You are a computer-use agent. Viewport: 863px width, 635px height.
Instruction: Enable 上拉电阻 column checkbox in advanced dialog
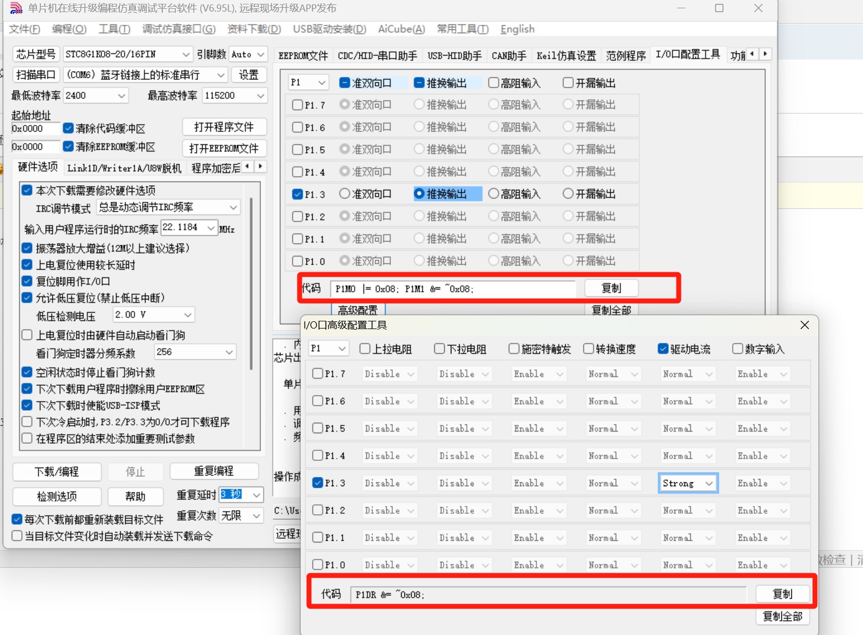(x=365, y=348)
